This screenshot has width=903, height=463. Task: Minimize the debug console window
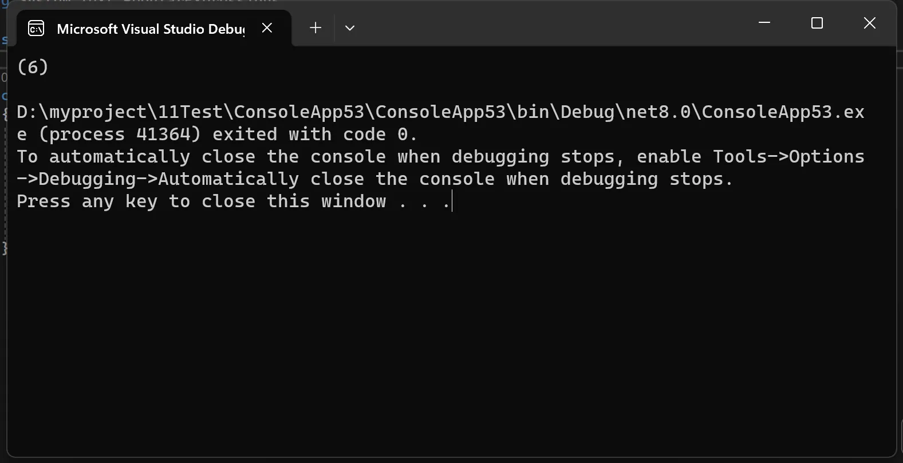click(764, 23)
